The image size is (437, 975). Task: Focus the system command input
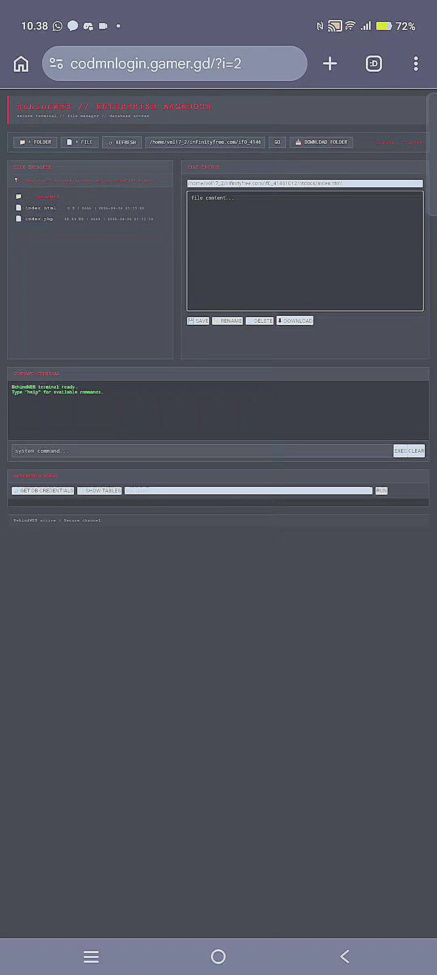[202, 451]
